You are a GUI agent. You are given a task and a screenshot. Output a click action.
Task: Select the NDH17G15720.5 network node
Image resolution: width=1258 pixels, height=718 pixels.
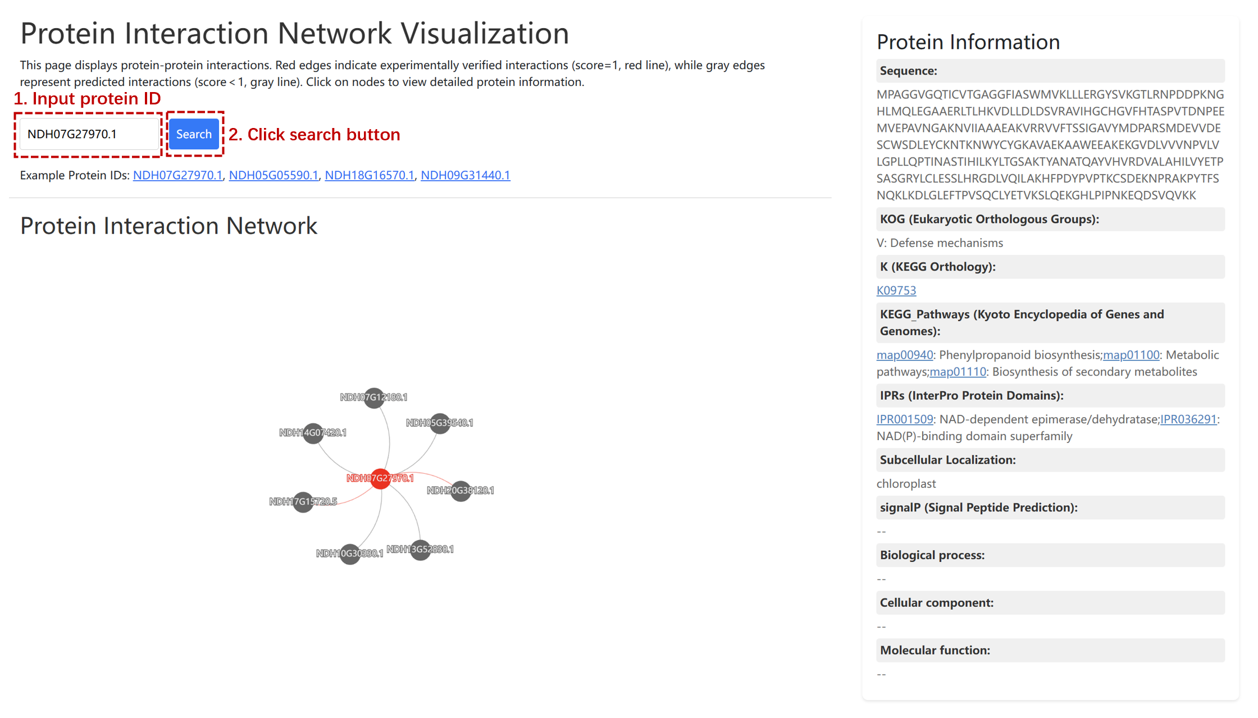(303, 502)
